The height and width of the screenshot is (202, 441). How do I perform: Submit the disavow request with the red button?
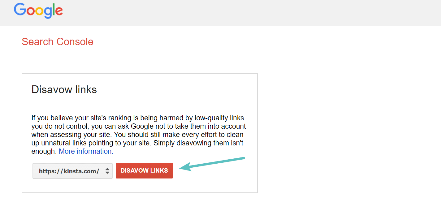pos(144,170)
